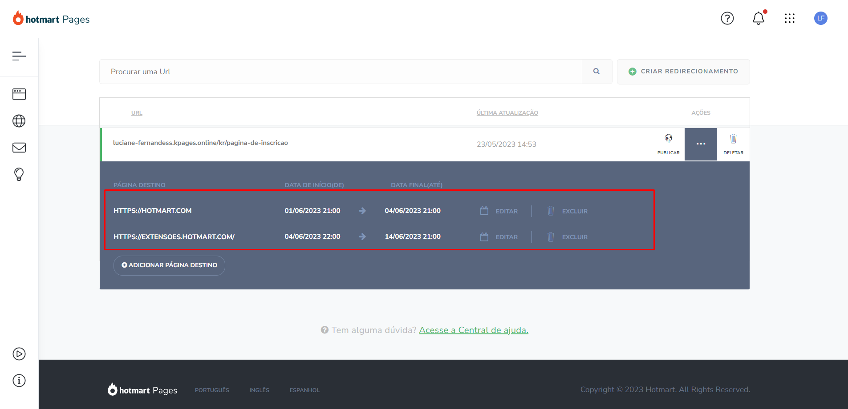Viewport: 848px width, 409px height.
Task: Switch language to Inglês
Action: tap(260, 390)
